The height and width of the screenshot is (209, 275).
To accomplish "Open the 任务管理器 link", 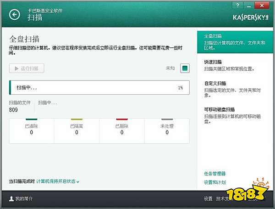I will [x=214, y=174].
